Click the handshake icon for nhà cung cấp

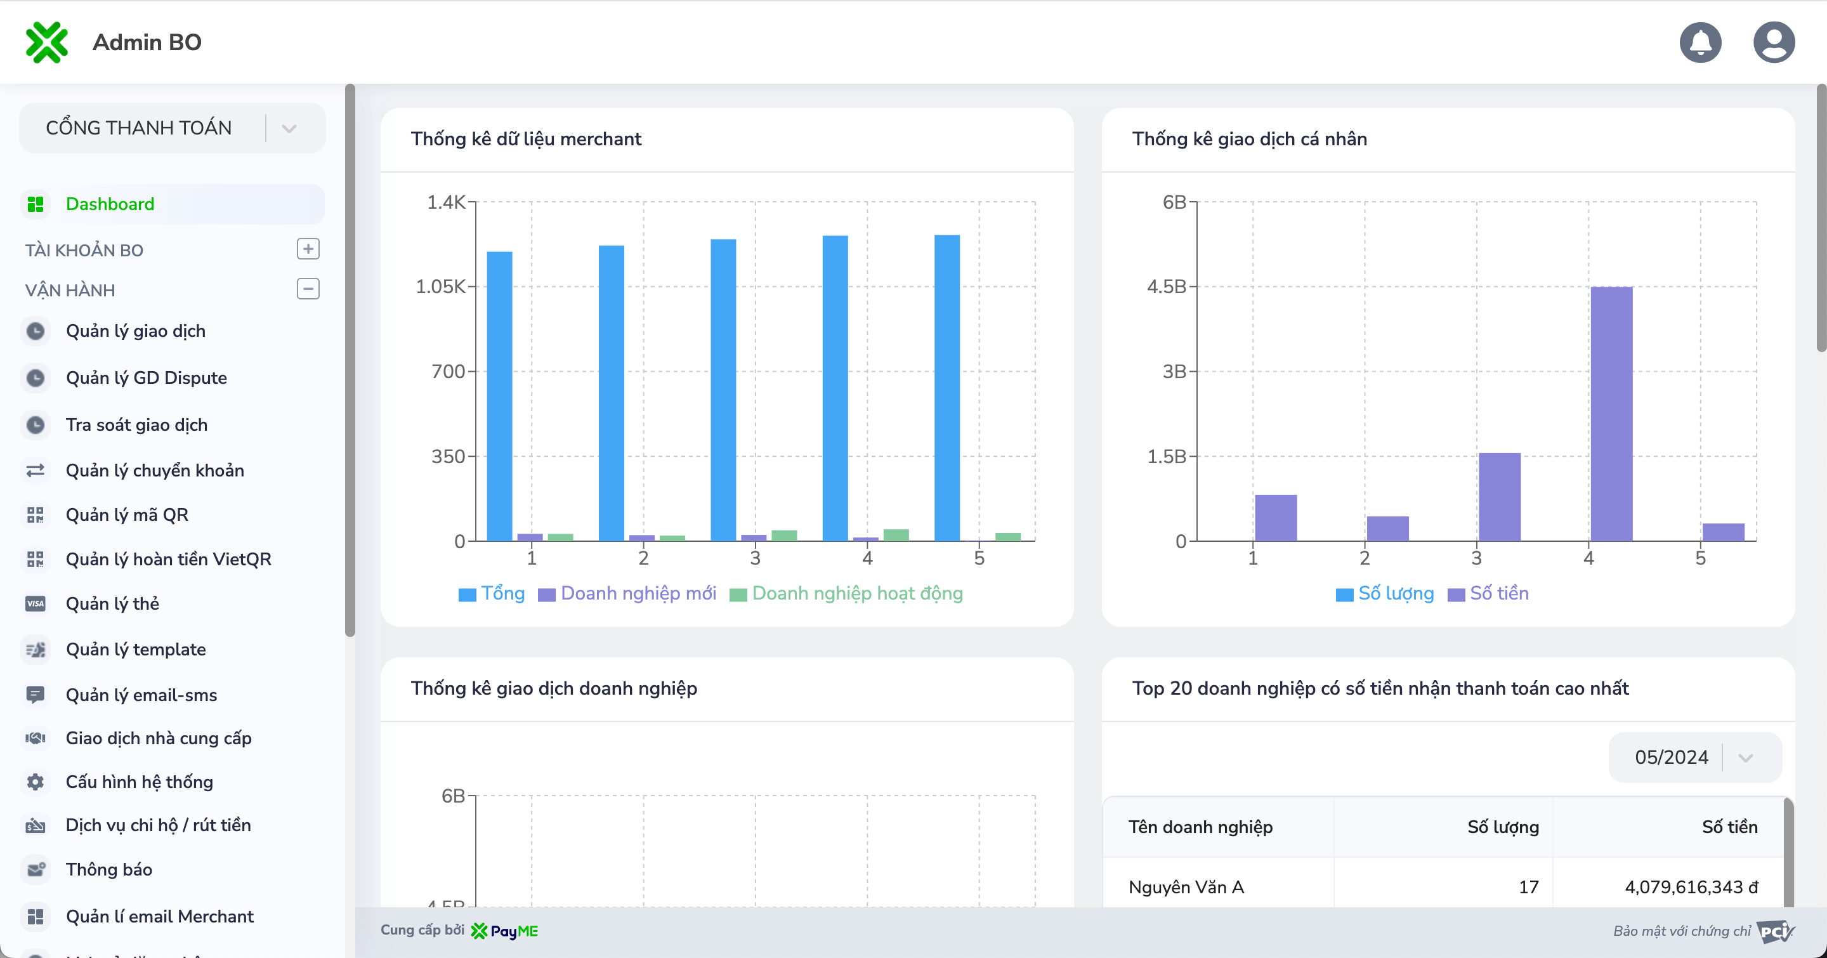[x=36, y=738]
